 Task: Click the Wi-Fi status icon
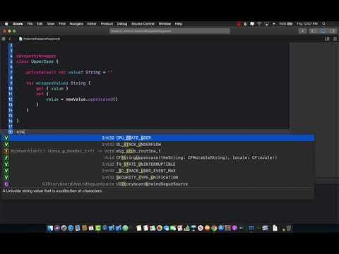[259, 24]
